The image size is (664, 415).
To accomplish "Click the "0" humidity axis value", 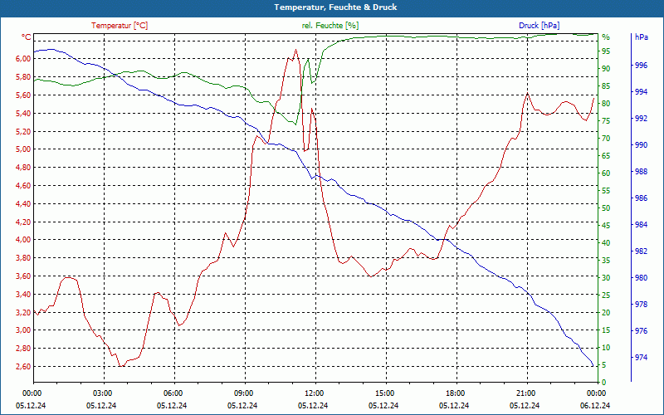I will point(604,383).
